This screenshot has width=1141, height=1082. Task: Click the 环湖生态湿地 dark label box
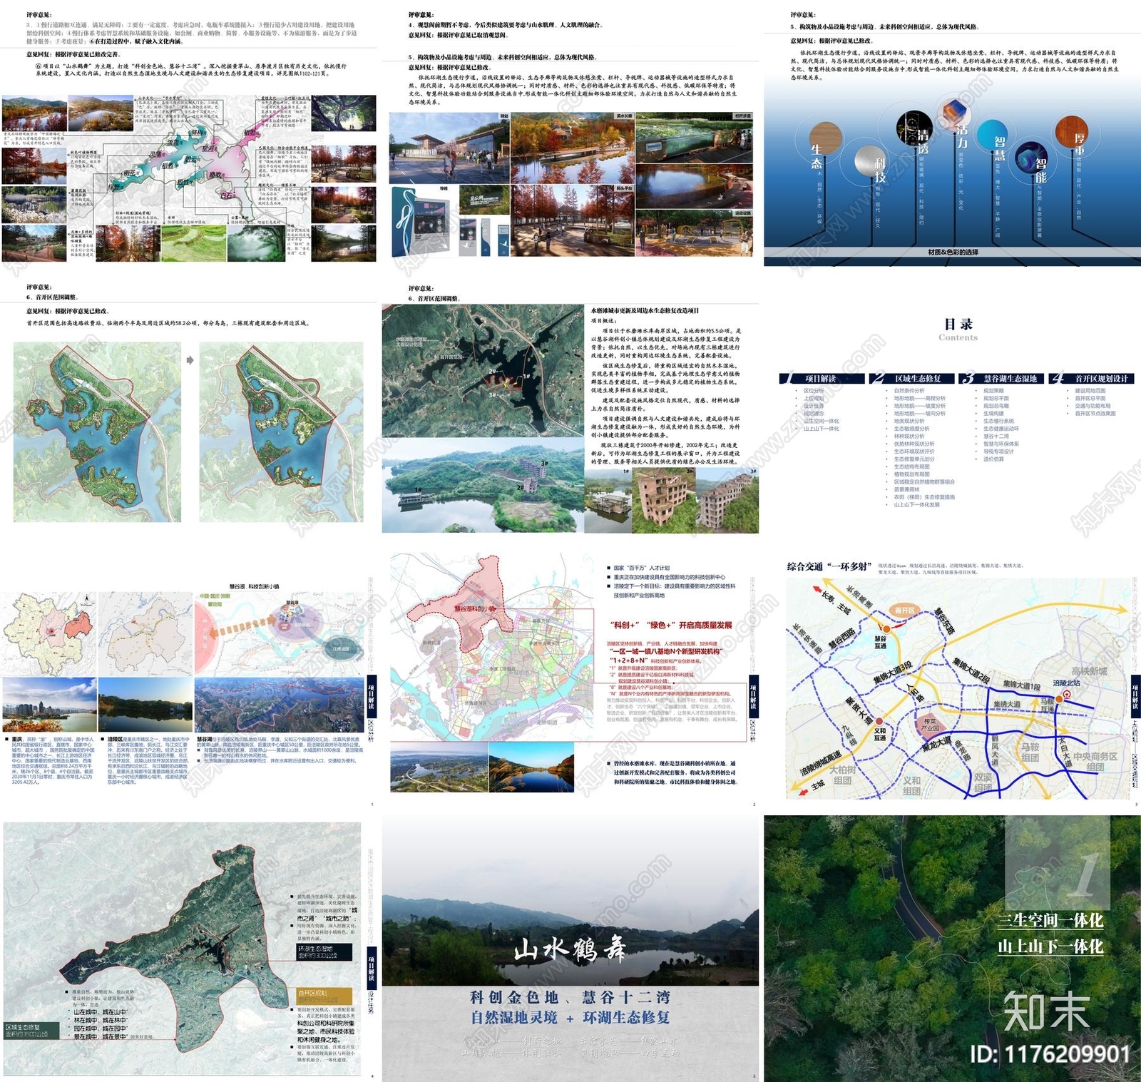[324, 952]
